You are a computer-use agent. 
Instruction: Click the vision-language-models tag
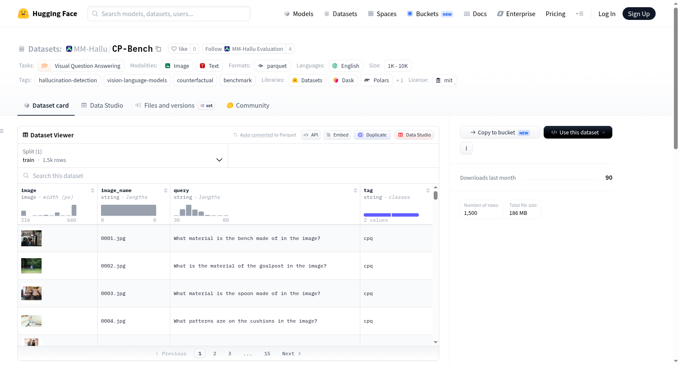tap(137, 80)
